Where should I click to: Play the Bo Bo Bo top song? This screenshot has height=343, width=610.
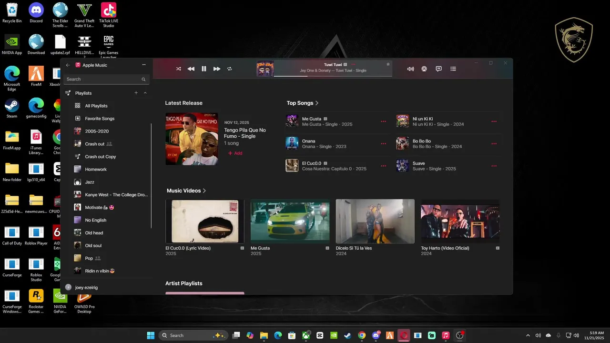click(x=403, y=143)
